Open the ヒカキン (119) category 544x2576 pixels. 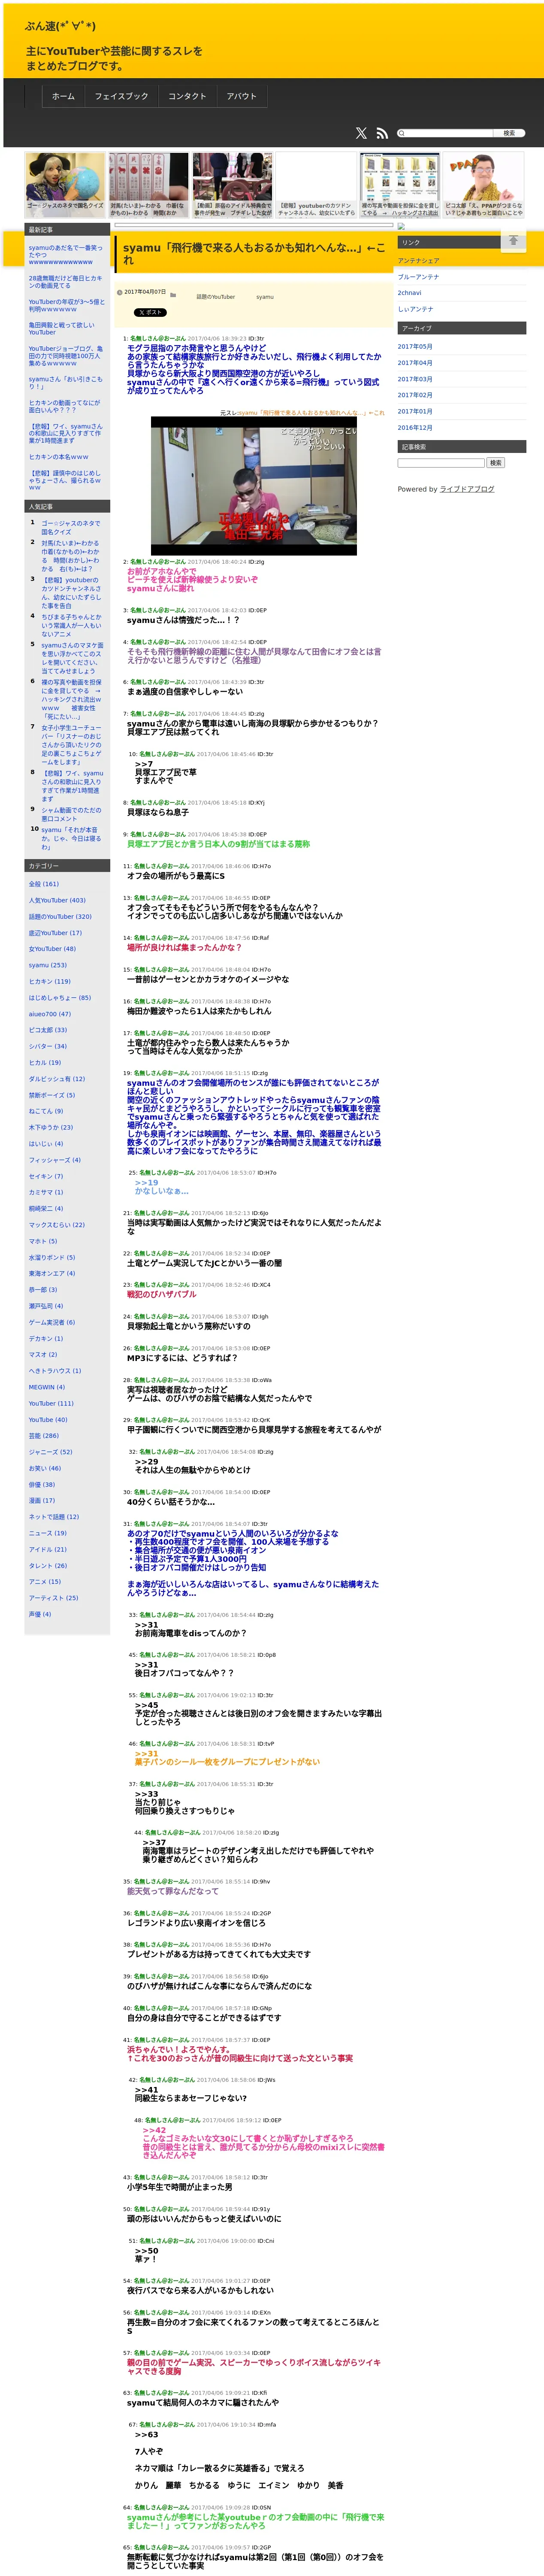(50, 981)
